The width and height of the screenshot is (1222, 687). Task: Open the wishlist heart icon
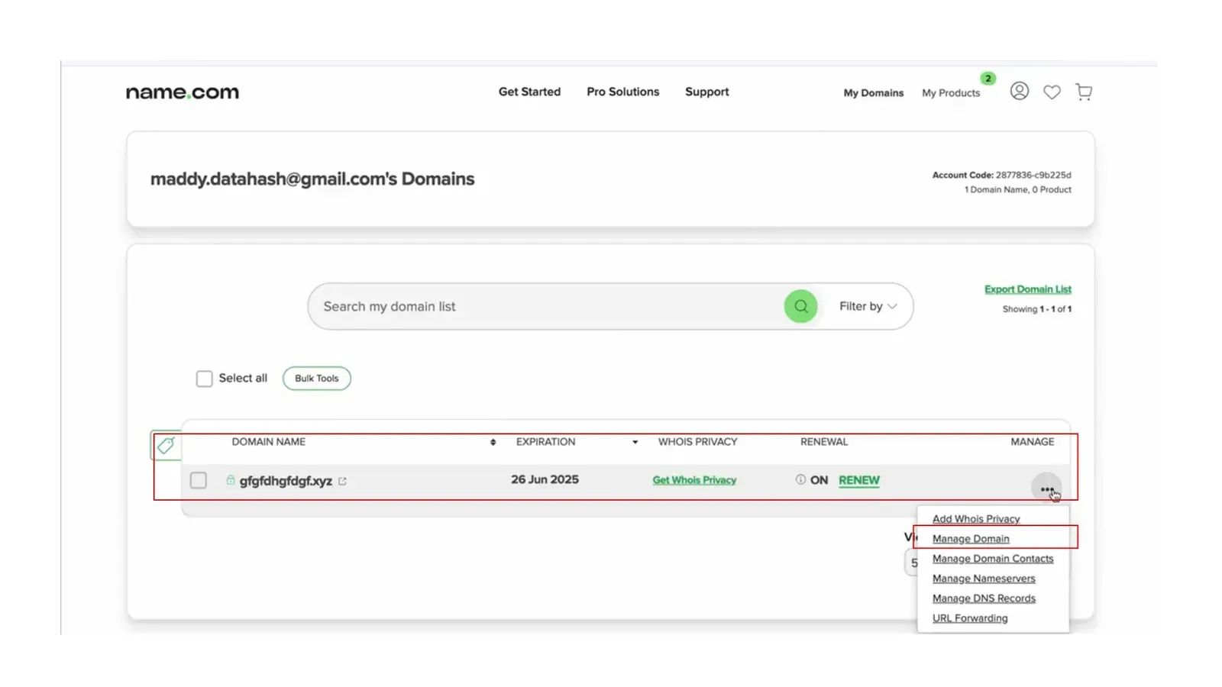pos(1052,92)
